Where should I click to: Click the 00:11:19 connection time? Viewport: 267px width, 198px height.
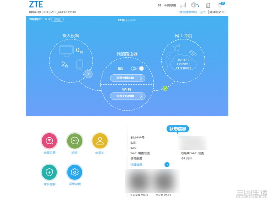coord(184,60)
